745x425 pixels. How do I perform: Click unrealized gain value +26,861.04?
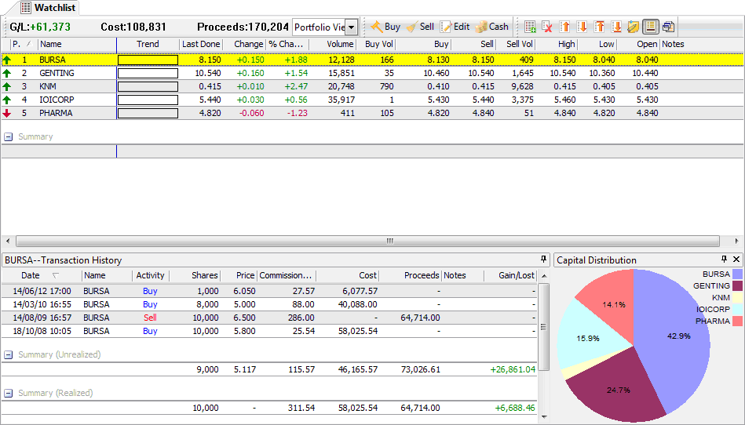pyautogui.click(x=513, y=369)
